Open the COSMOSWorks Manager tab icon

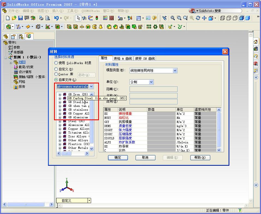(x=29, y=36)
